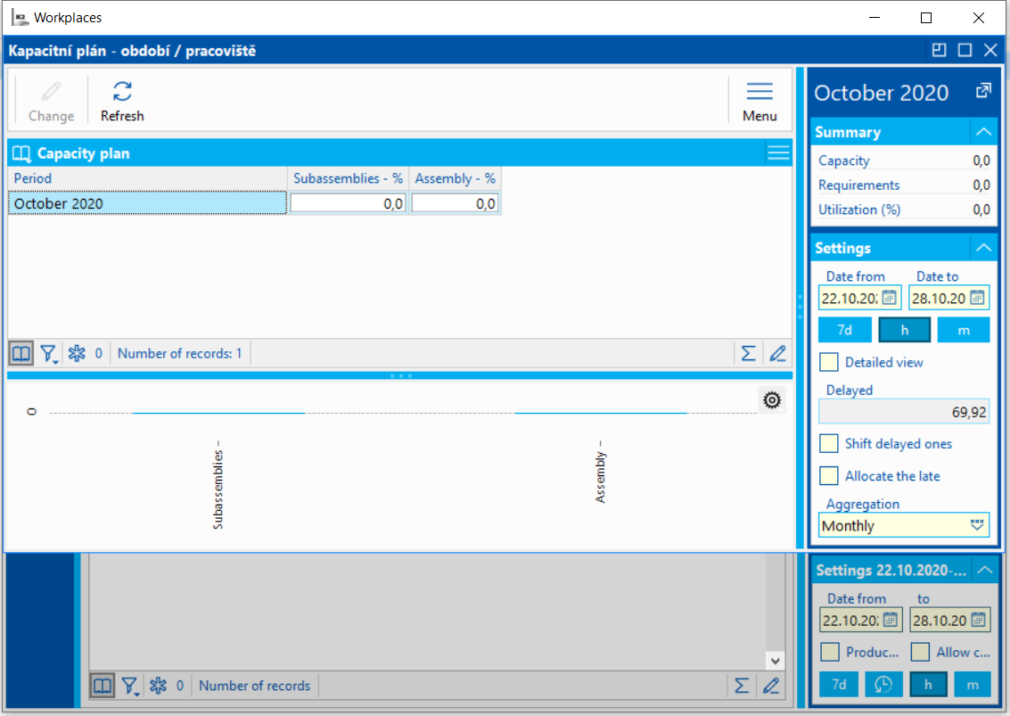1010x716 pixels.
Task: Open Capacity plan header options menu
Action: [x=778, y=152]
